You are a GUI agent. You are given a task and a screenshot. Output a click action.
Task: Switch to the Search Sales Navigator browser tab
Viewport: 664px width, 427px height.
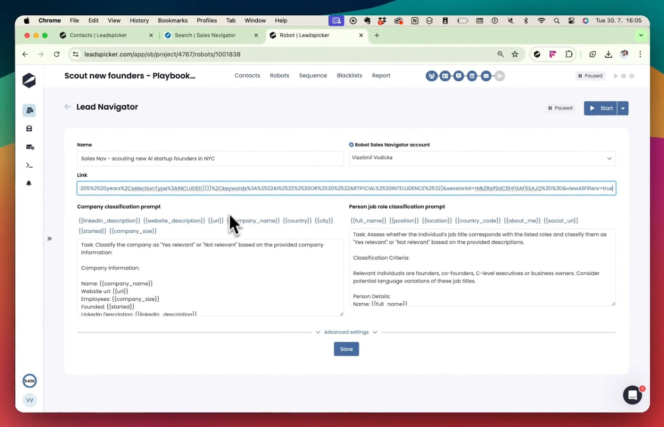pos(205,35)
